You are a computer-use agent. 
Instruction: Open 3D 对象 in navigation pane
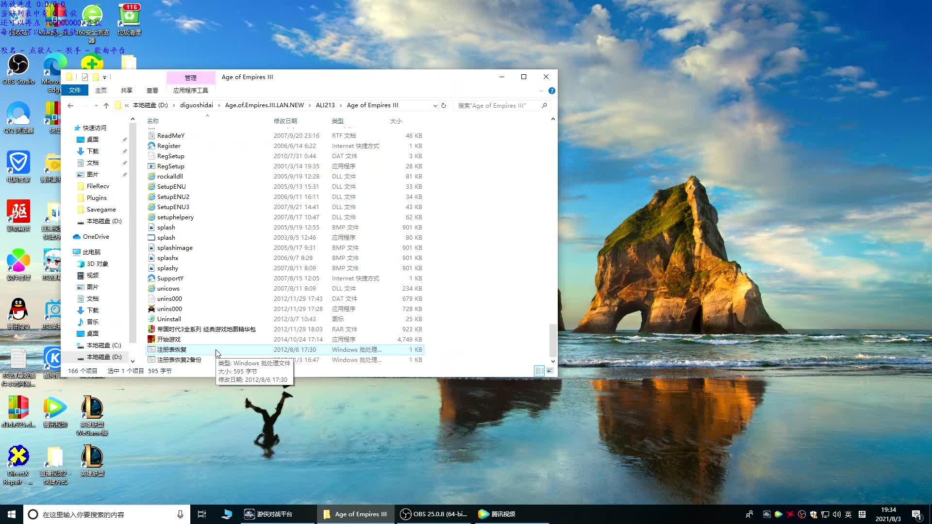pos(98,264)
